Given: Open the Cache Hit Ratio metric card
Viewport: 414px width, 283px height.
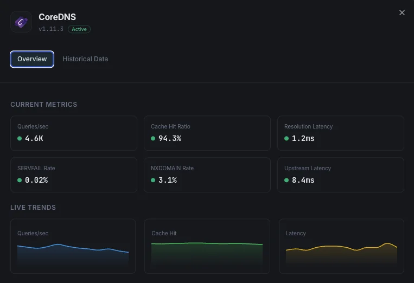Looking at the screenshot, I should [x=207, y=133].
